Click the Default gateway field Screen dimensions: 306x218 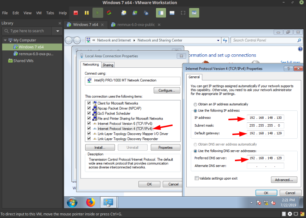click(x=265, y=133)
